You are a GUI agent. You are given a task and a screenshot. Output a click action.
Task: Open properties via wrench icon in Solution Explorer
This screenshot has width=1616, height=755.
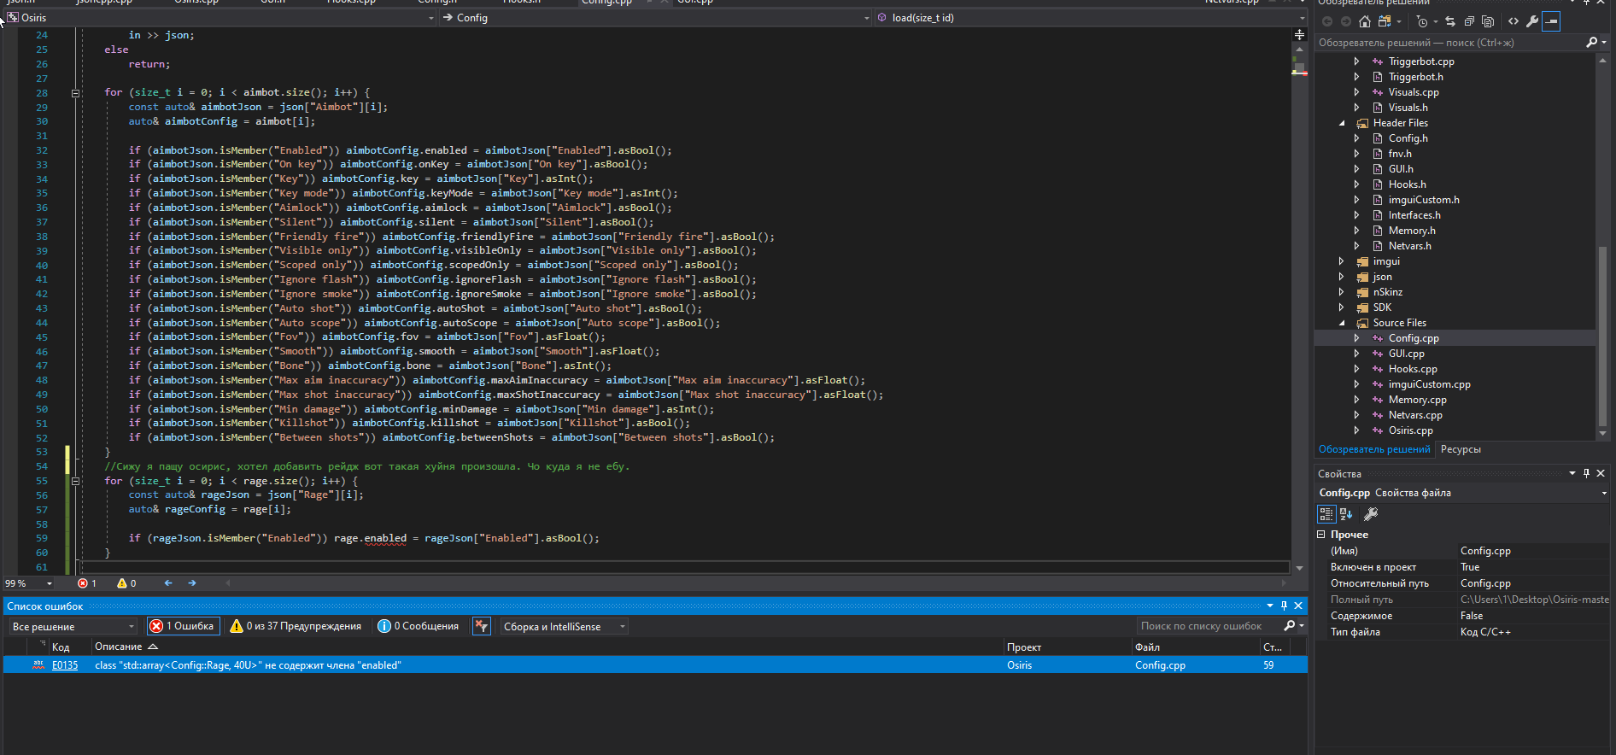click(x=1532, y=21)
